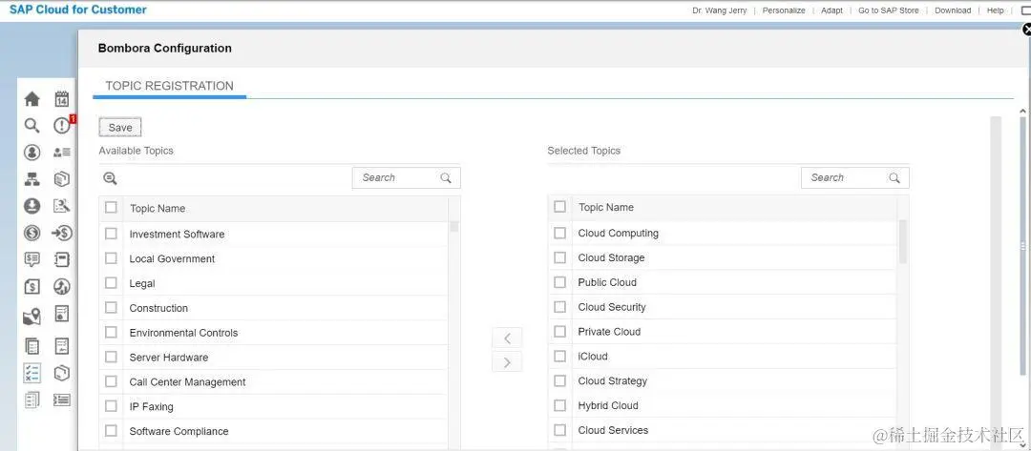Click the IP Faxing row text
The image size is (1031, 451).
(x=151, y=407)
